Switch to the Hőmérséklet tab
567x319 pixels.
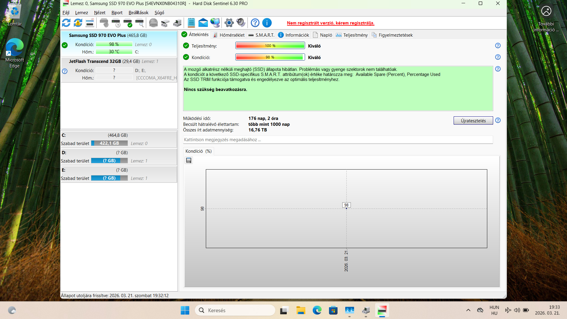click(x=229, y=35)
